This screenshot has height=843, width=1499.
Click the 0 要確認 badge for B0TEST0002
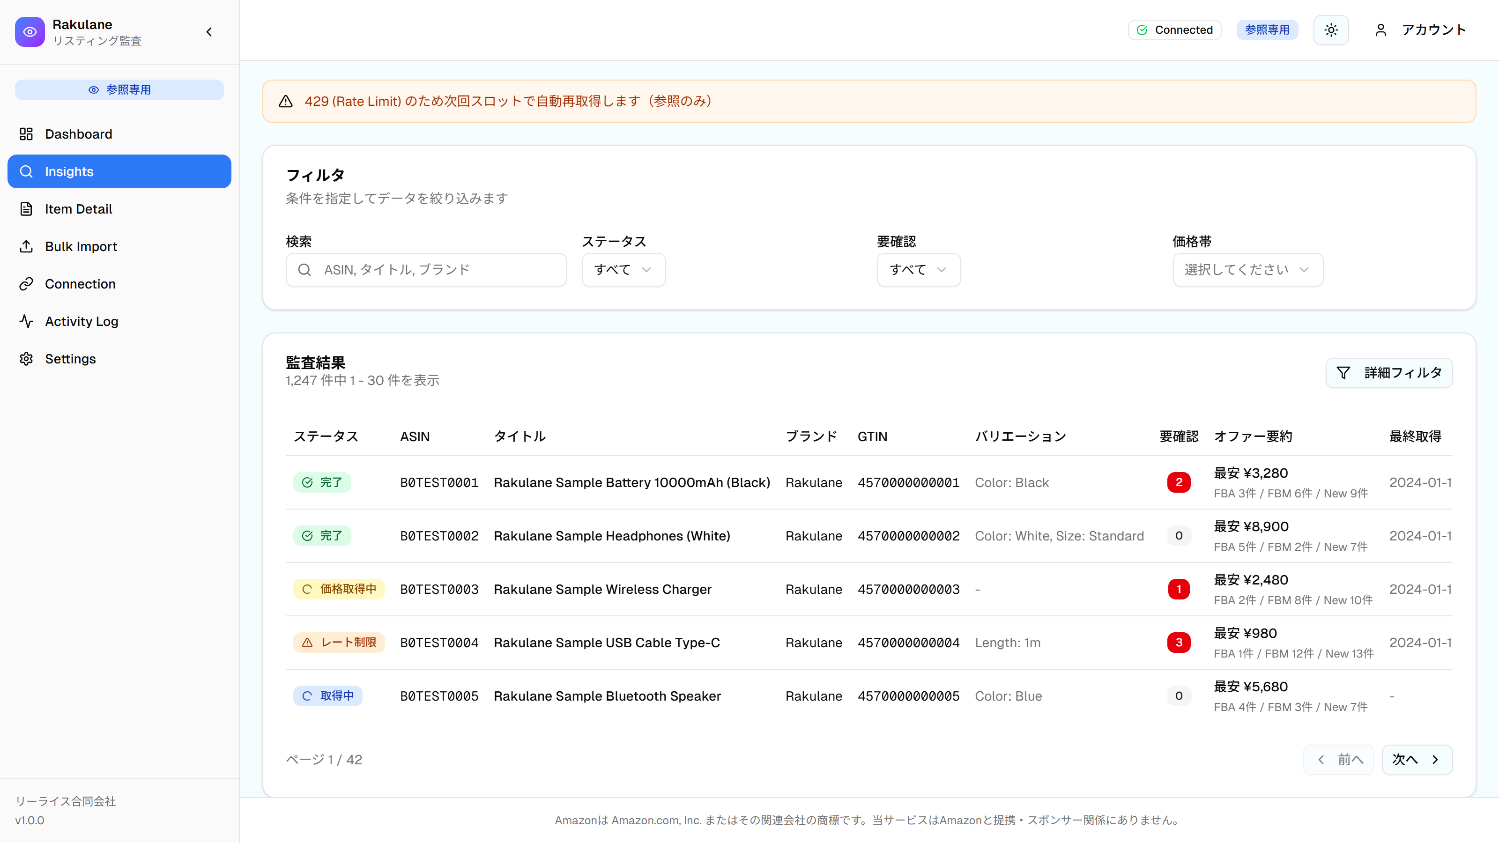tap(1179, 536)
